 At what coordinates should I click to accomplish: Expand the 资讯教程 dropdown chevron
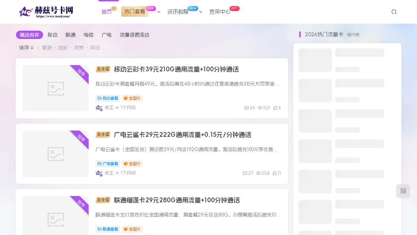[201, 12]
